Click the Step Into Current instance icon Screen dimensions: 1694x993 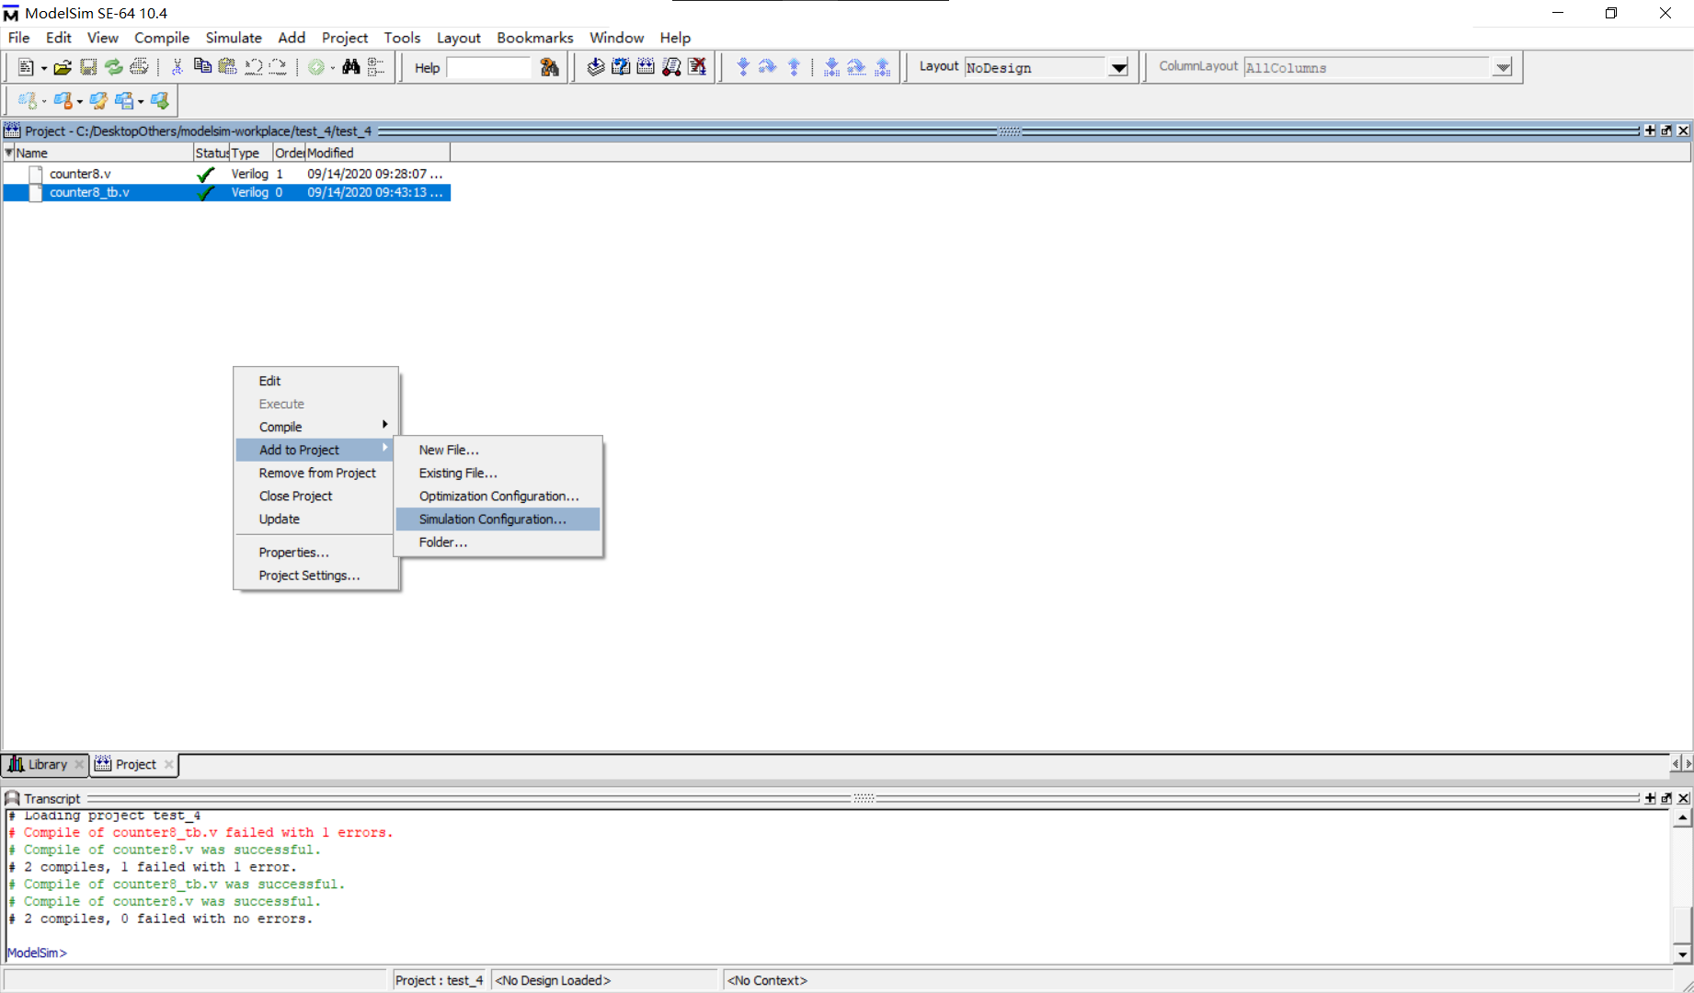[x=831, y=67]
